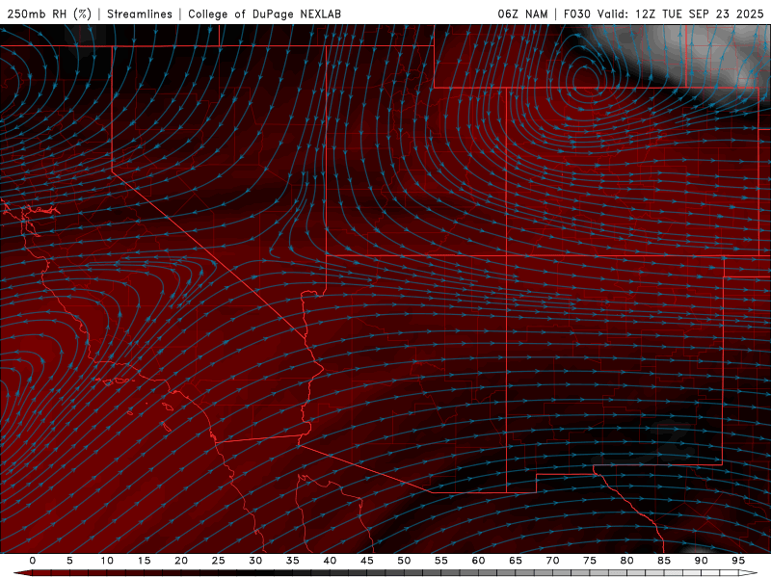Select the "95" legend label
Screen dimensions: 771x578
[738, 561]
